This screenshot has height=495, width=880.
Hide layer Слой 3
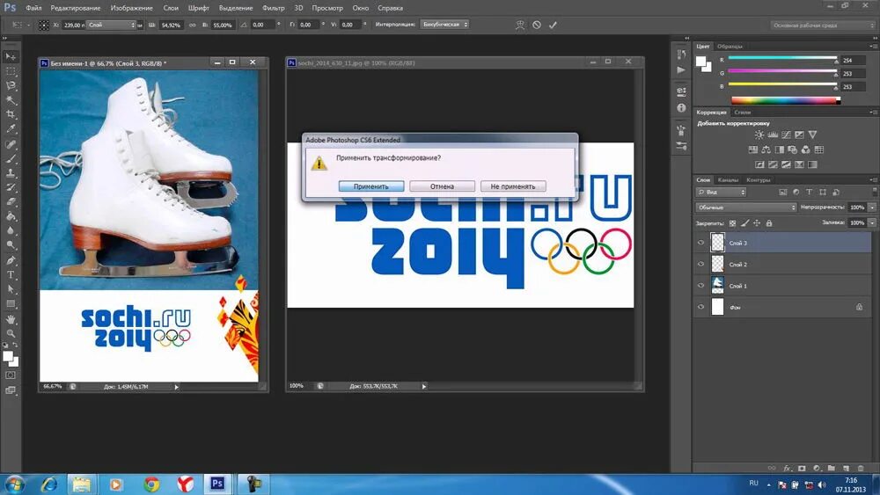pyautogui.click(x=700, y=243)
